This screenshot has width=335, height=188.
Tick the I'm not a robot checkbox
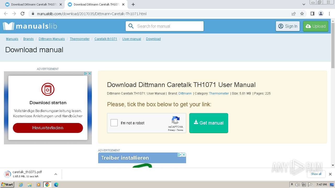[x=114, y=123]
